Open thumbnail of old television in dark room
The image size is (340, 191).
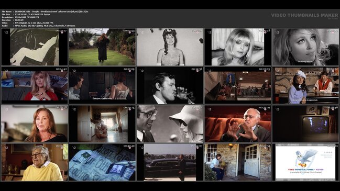coord(305,124)
